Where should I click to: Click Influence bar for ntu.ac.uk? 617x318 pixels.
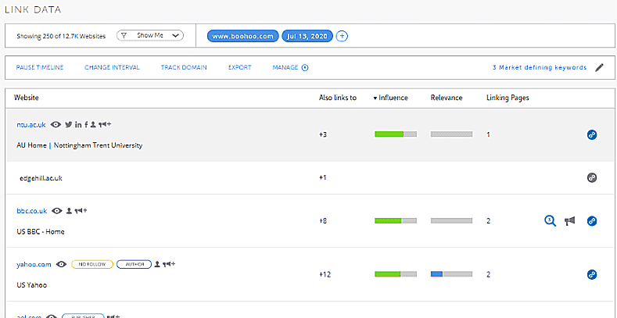[396, 134]
